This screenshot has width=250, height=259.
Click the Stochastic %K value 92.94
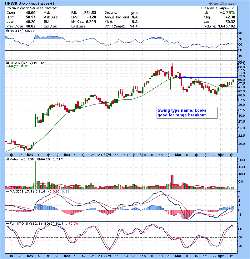tap(61, 223)
